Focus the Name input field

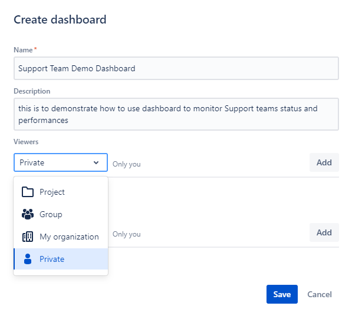[x=176, y=68]
